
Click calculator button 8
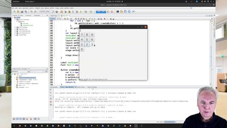(x=87, y=35)
